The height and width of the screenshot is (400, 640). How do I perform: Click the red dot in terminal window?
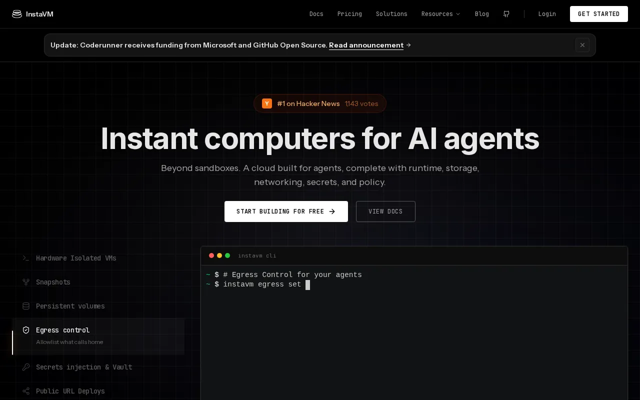(x=211, y=255)
